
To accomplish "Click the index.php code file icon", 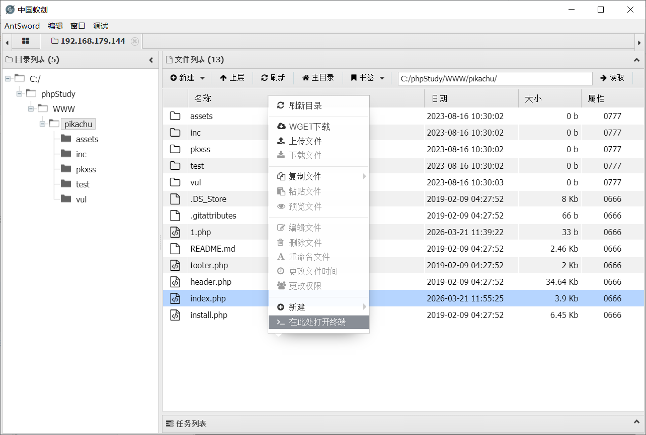I will point(175,298).
